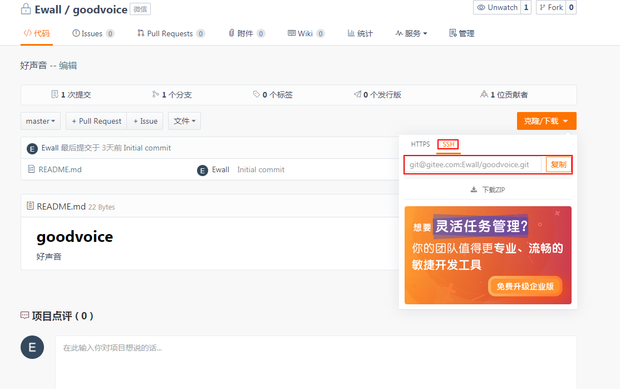Open the Issues tab
Viewport: 620px width, 389px height.
pos(94,33)
